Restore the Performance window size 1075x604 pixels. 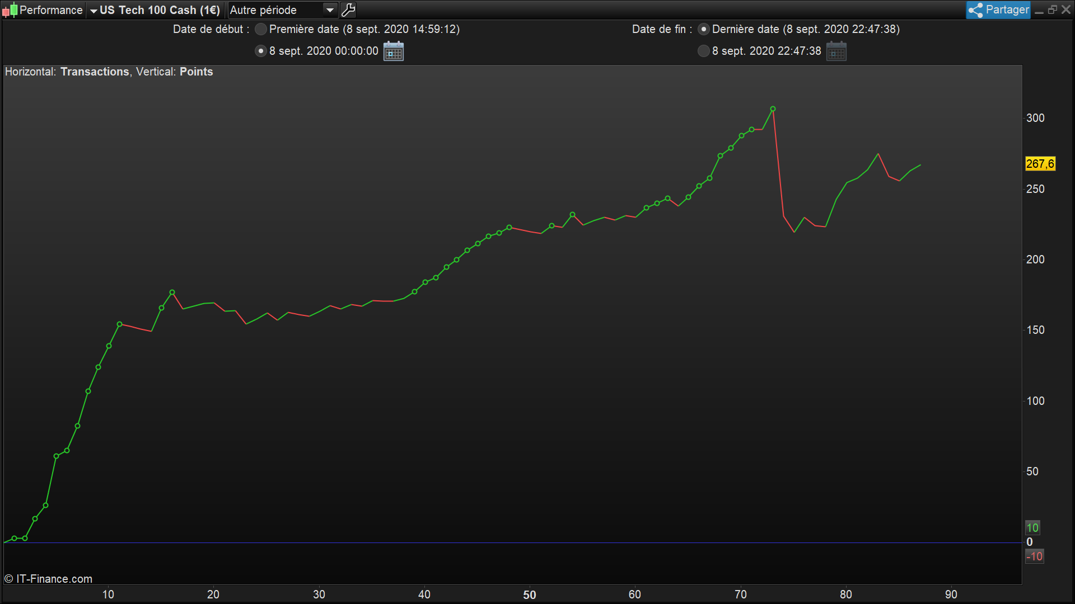pyautogui.click(x=1052, y=10)
